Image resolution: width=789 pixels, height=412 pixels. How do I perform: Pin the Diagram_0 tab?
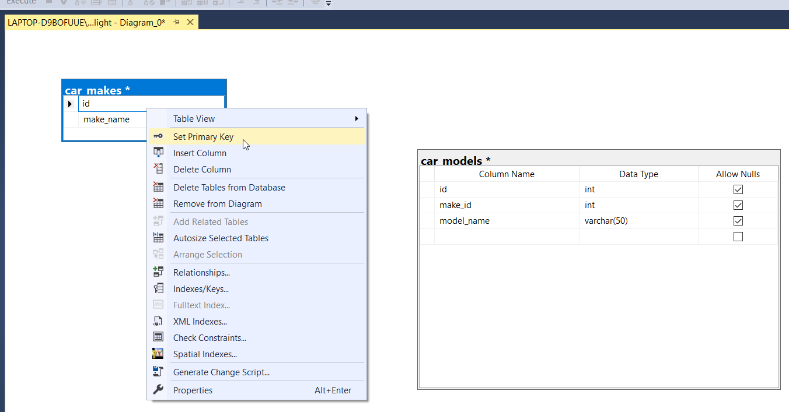pyautogui.click(x=177, y=22)
